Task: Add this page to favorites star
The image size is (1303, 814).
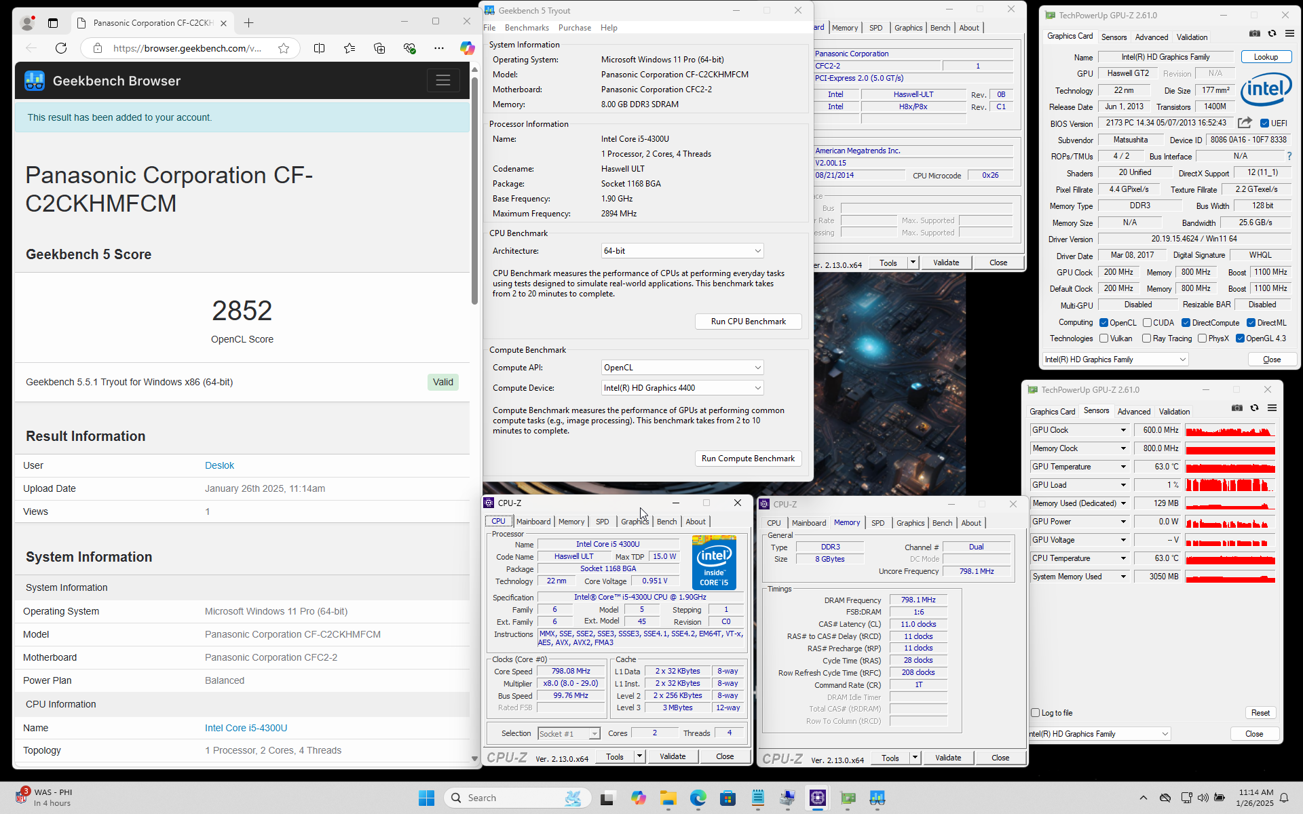Action: (284, 48)
